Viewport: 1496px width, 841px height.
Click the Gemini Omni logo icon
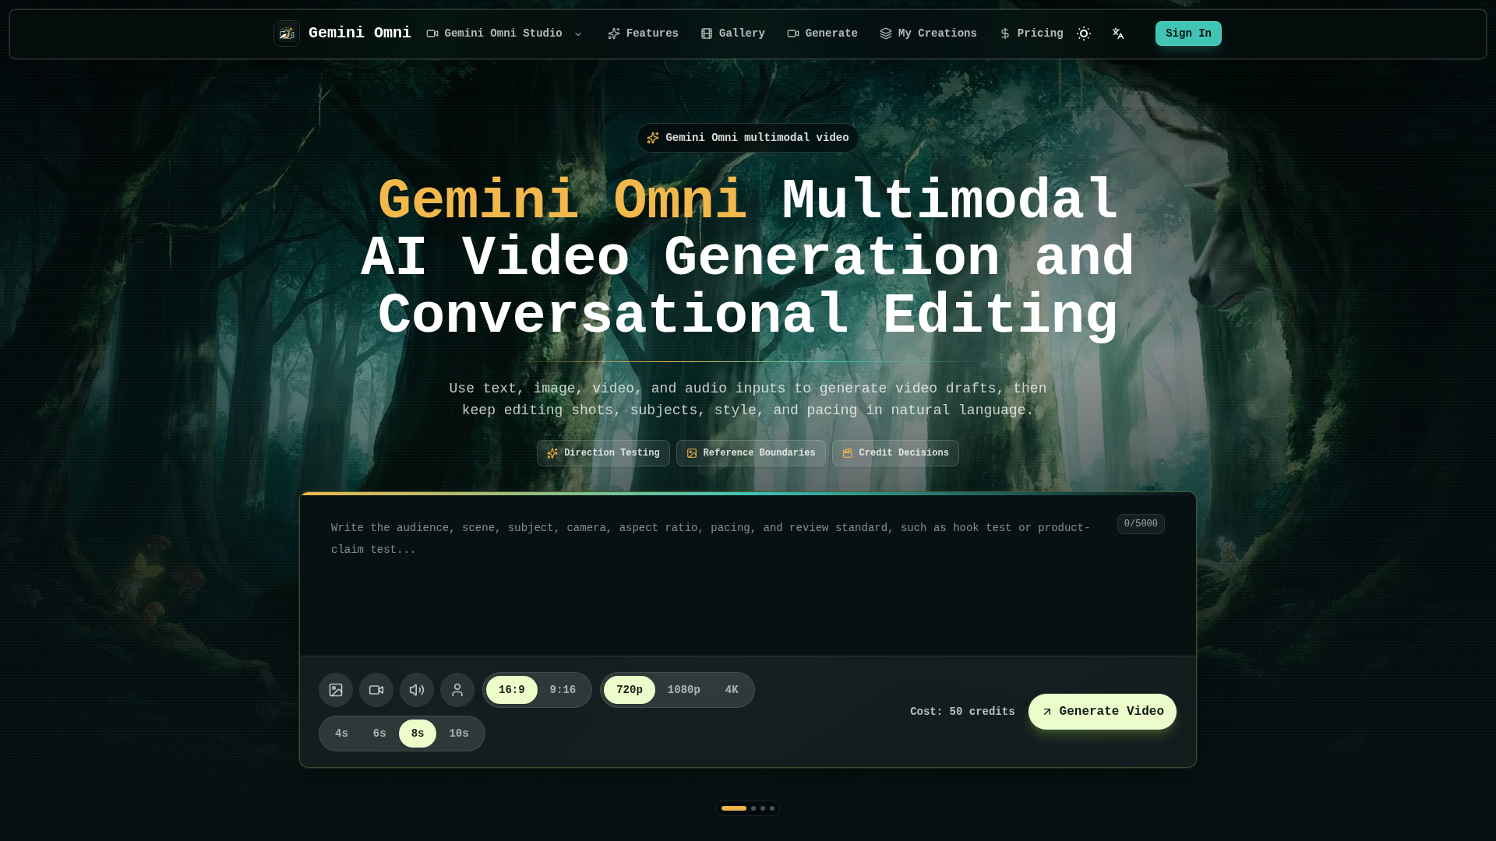[x=287, y=33]
